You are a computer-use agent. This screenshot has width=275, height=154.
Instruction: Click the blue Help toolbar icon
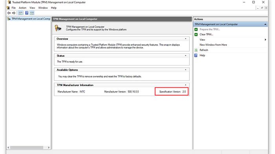click(27, 13)
